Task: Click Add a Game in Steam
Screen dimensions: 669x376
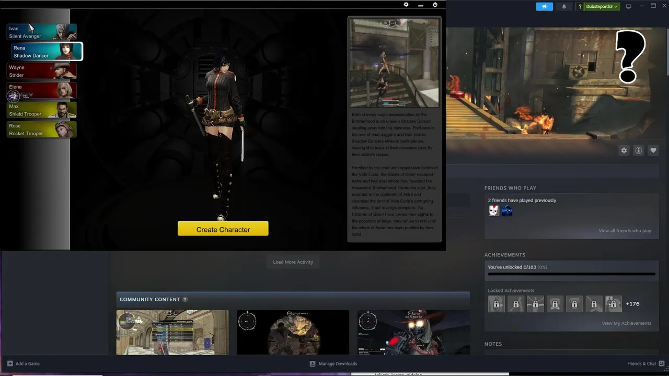Action: click(x=27, y=364)
